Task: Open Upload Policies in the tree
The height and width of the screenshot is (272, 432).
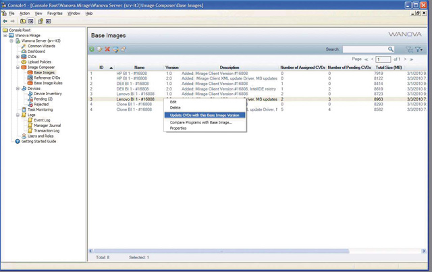Action: point(39,61)
